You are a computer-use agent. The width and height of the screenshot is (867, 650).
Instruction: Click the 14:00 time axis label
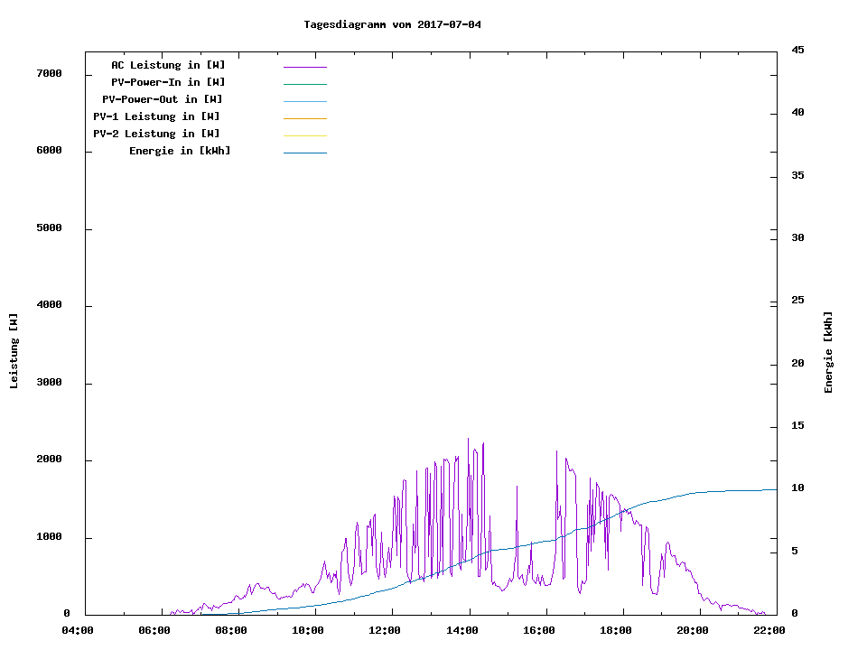[463, 630]
